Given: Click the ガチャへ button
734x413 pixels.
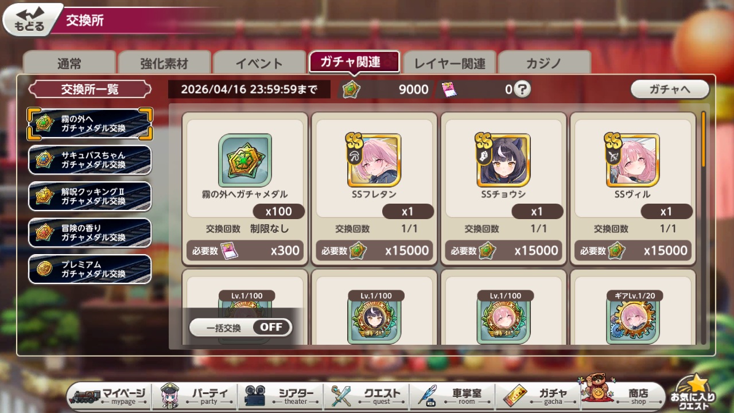Looking at the screenshot, I should 670,89.
